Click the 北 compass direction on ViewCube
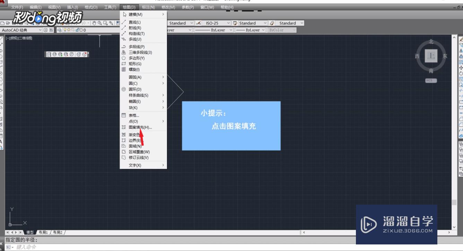Screen dimensions: 463x251 (431, 41)
